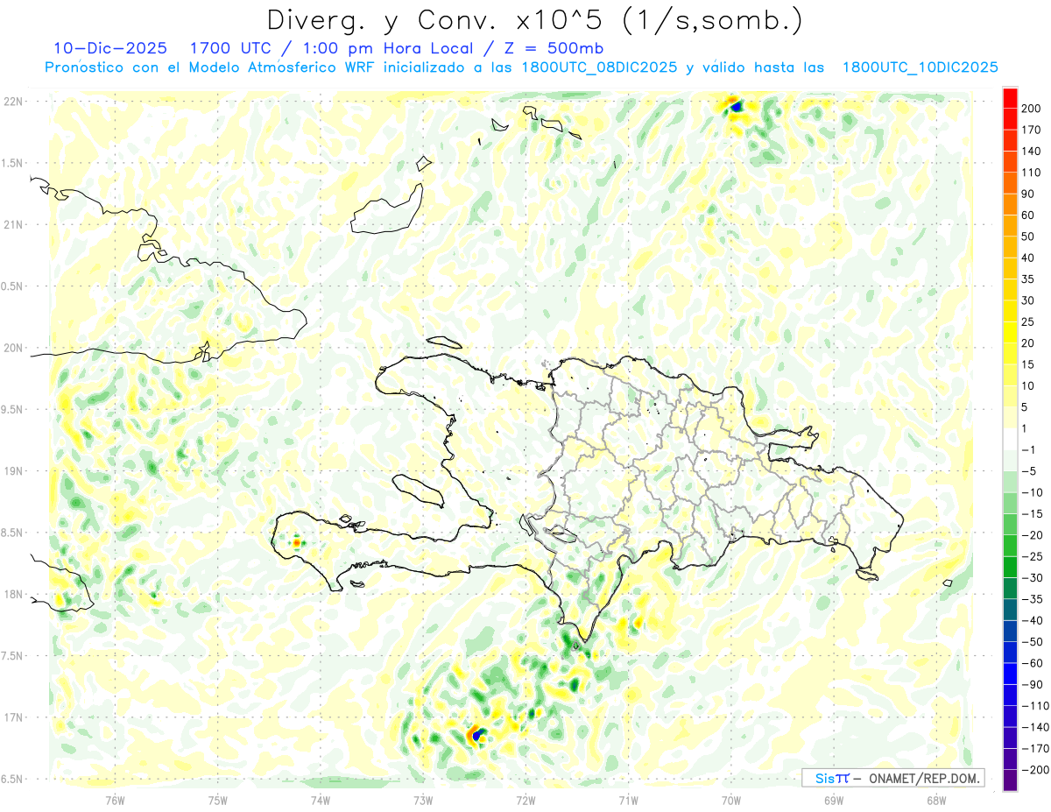This screenshot has height=812, width=1051.
Task: Click the colorbar value '200' at top
Action: [1033, 109]
